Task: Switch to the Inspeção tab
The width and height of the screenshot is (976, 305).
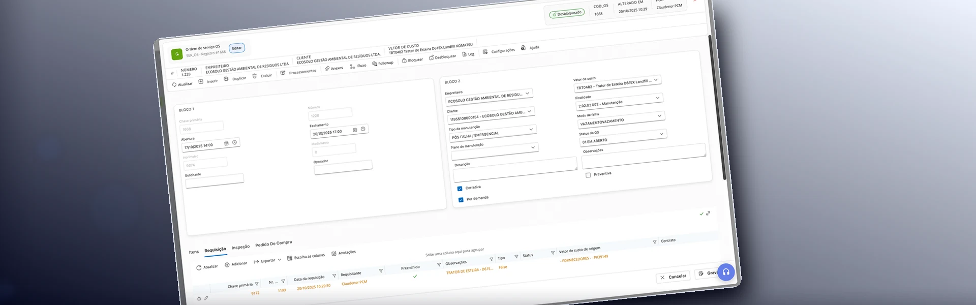Action: point(240,247)
